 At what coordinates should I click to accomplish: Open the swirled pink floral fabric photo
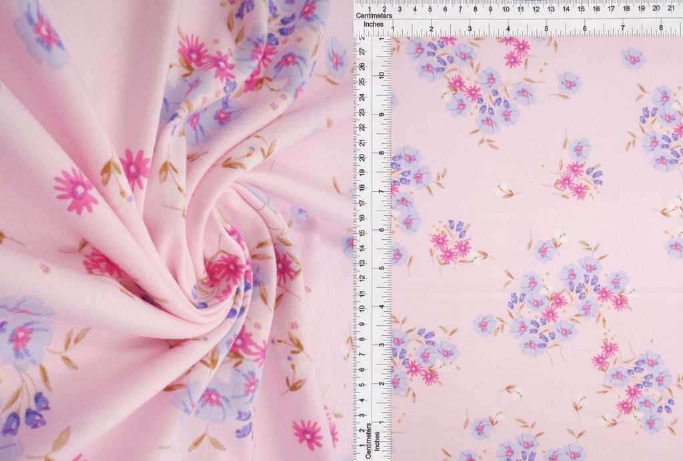[176, 230]
